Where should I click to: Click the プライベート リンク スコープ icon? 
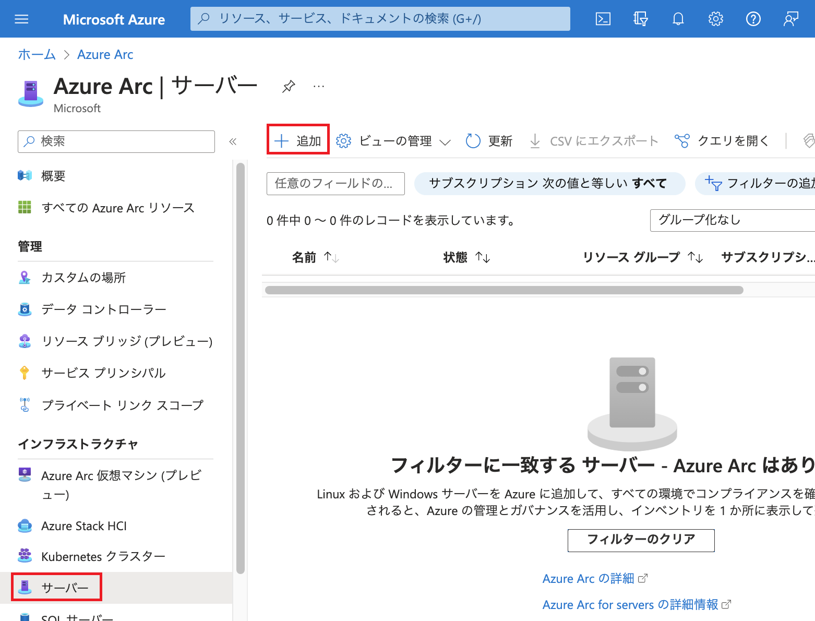[x=25, y=404]
